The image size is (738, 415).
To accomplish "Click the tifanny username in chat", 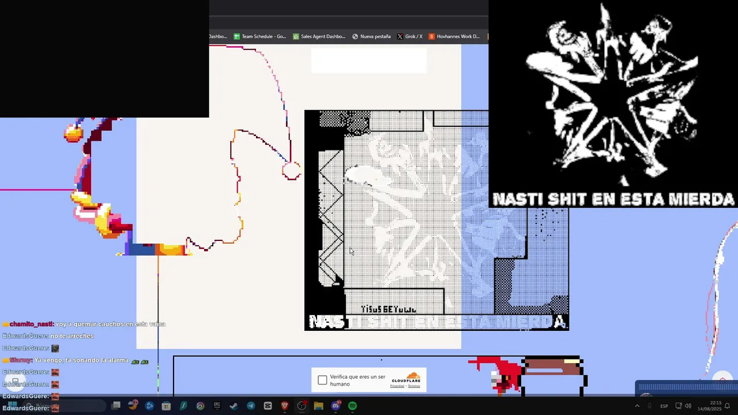I will (20, 360).
